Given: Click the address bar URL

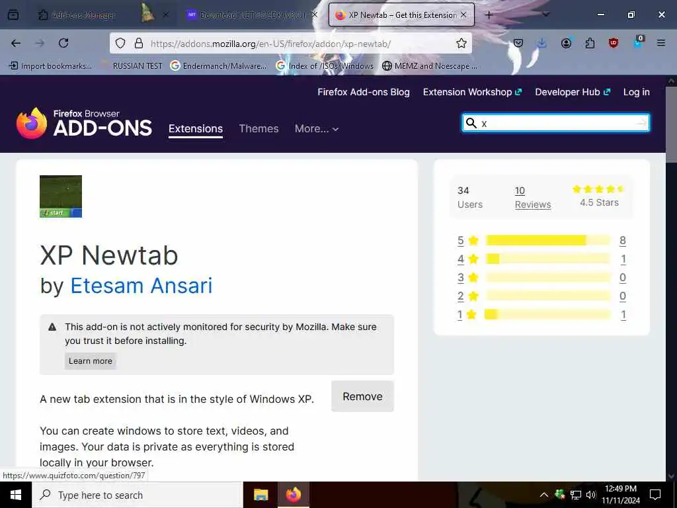Looking at the screenshot, I should (270, 44).
